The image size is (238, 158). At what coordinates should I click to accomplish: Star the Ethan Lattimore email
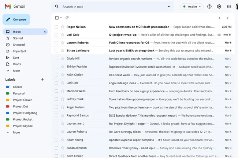63,50
